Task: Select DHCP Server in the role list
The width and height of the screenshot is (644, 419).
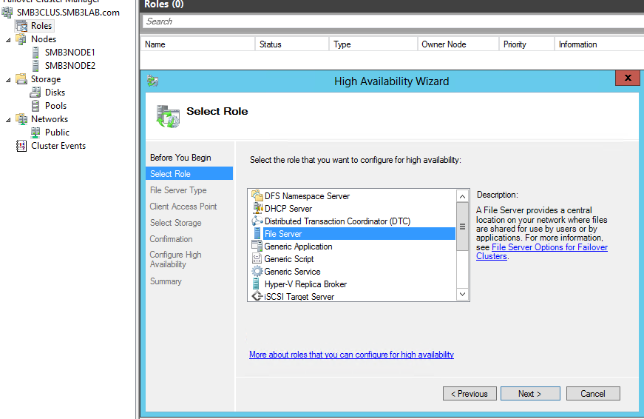Action: tap(288, 209)
